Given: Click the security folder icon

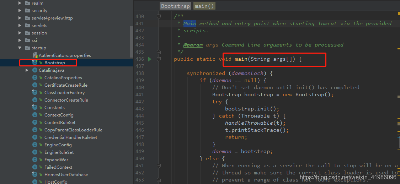Looking at the screenshot, I should pos(27,11).
